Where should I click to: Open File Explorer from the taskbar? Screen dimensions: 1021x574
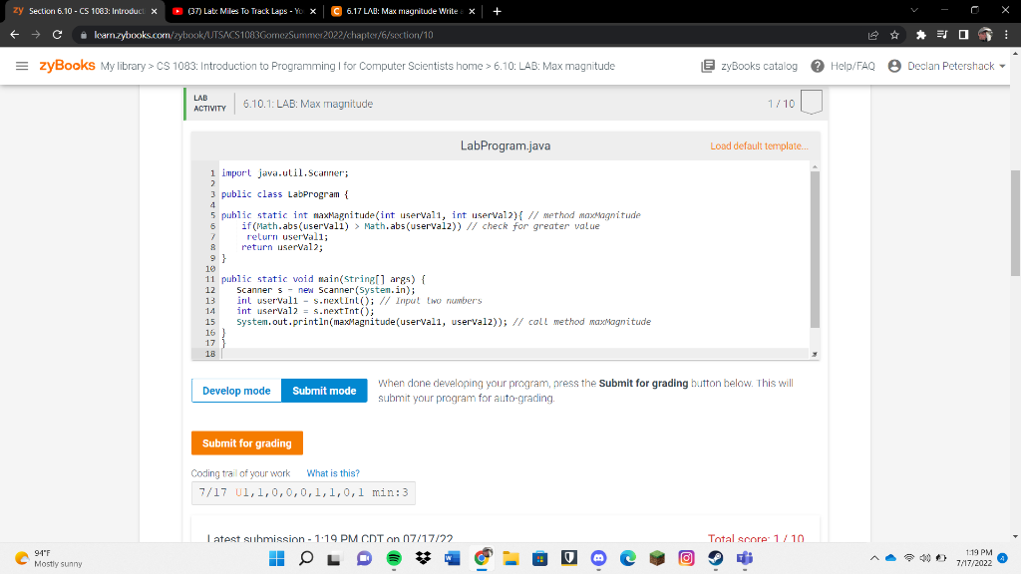click(x=511, y=558)
